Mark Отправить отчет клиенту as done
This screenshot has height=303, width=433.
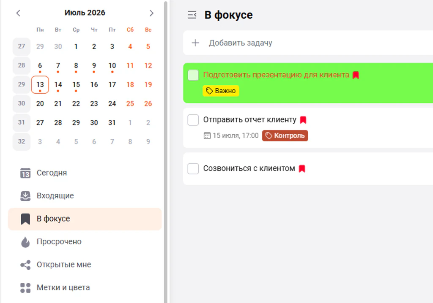(193, 120)
